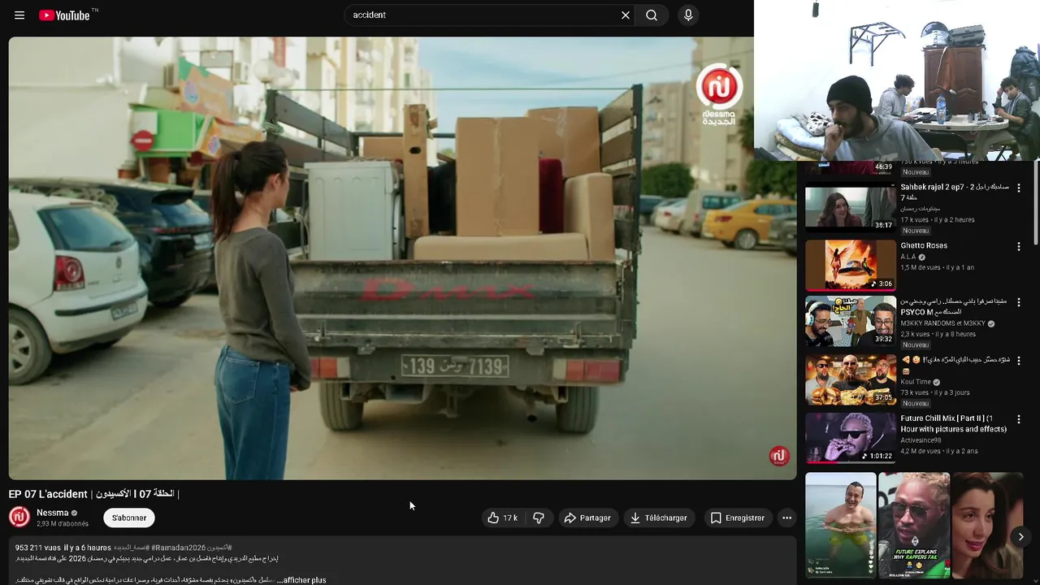Click the Nessma watermark in video corner
The image size is (1040, 585).
point(779,456)
